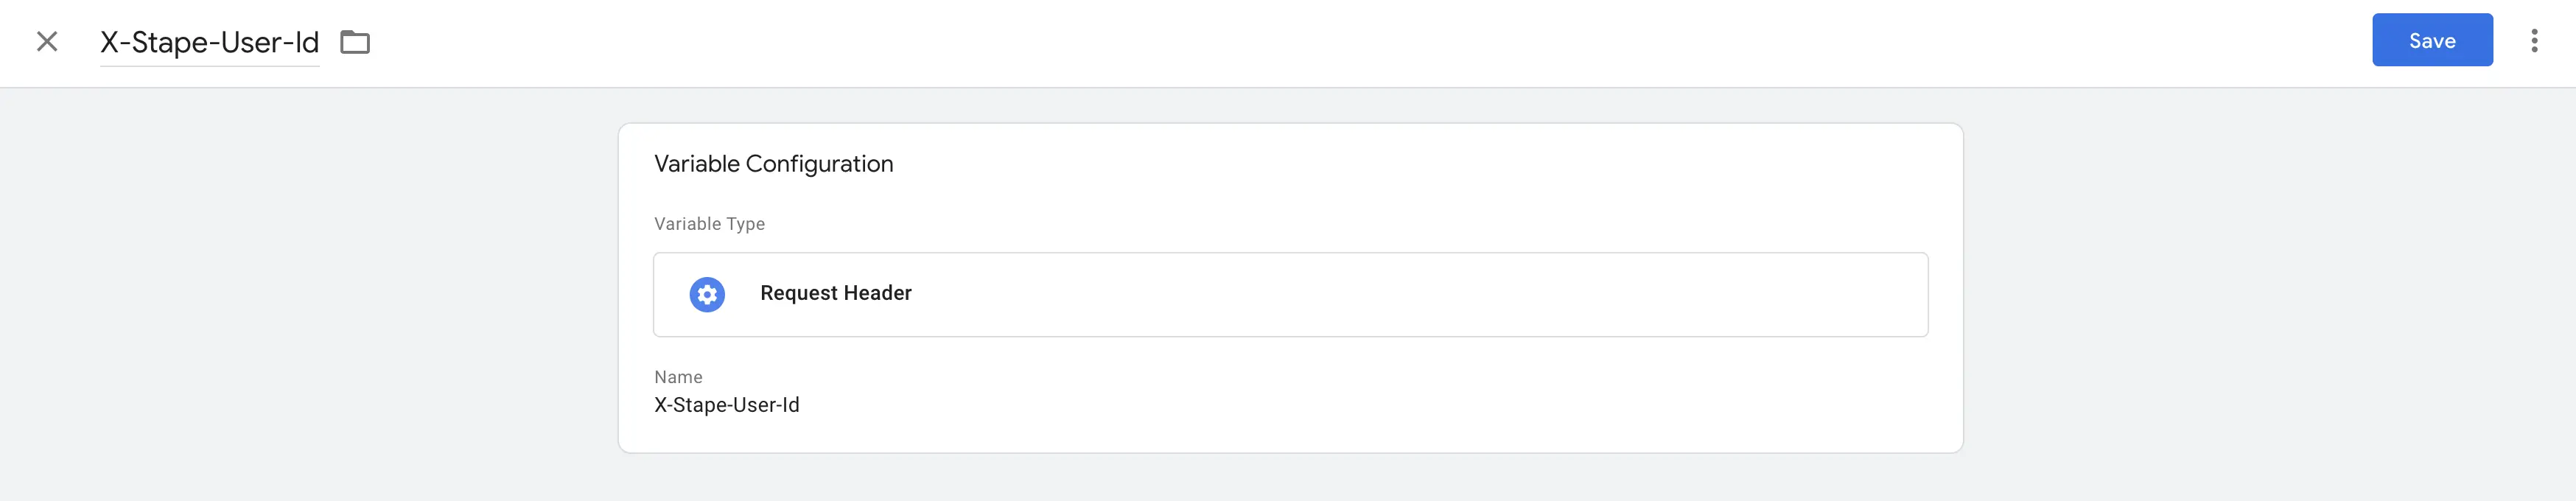2576x501 pixels.
Task: Click white header bar beside the folder icon
Action: tap(1300, 42)
